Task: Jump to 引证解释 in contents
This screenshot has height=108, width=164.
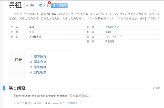Action: click(x=40, y=67)
